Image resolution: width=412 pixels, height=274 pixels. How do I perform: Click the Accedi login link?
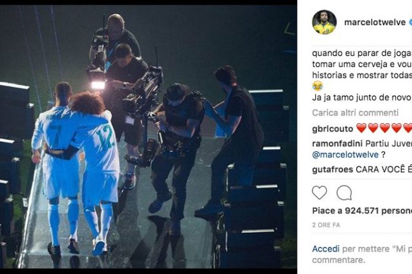coord(326,249)
